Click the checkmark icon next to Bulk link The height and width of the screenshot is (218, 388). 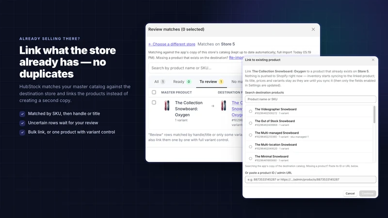[x=22, y=132]
